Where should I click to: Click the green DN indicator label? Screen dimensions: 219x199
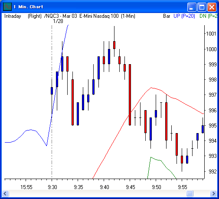tap(208, 16)
